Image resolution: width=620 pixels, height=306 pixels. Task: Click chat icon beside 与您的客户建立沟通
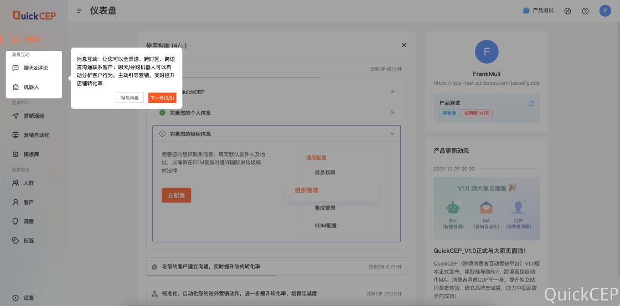point(154,267)
